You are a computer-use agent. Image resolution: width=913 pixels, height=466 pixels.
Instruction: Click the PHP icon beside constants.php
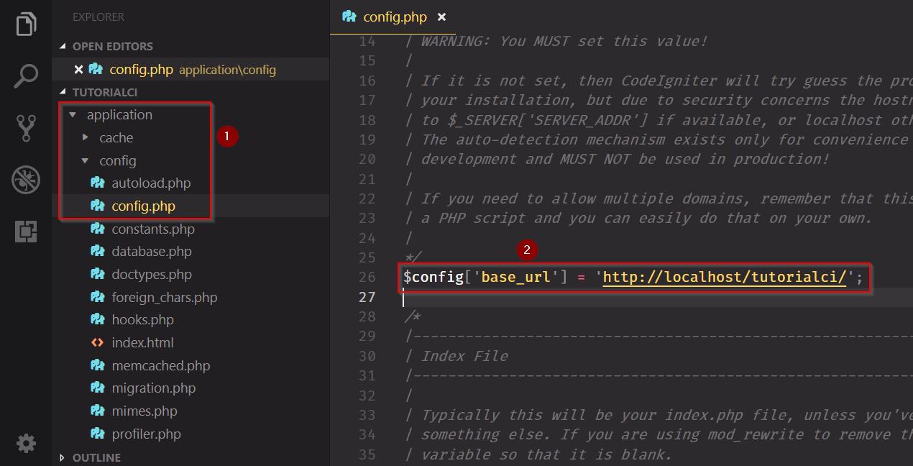pos(98,228)
